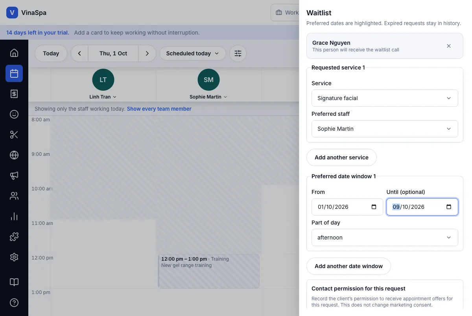The height and width of the screenshot is (316, 472).
Task: Open the Home icon in sidebar
Action: [14, 53]
